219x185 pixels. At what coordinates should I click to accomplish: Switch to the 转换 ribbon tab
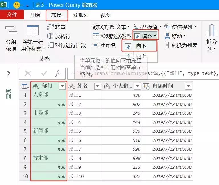(x=57, y=15)
